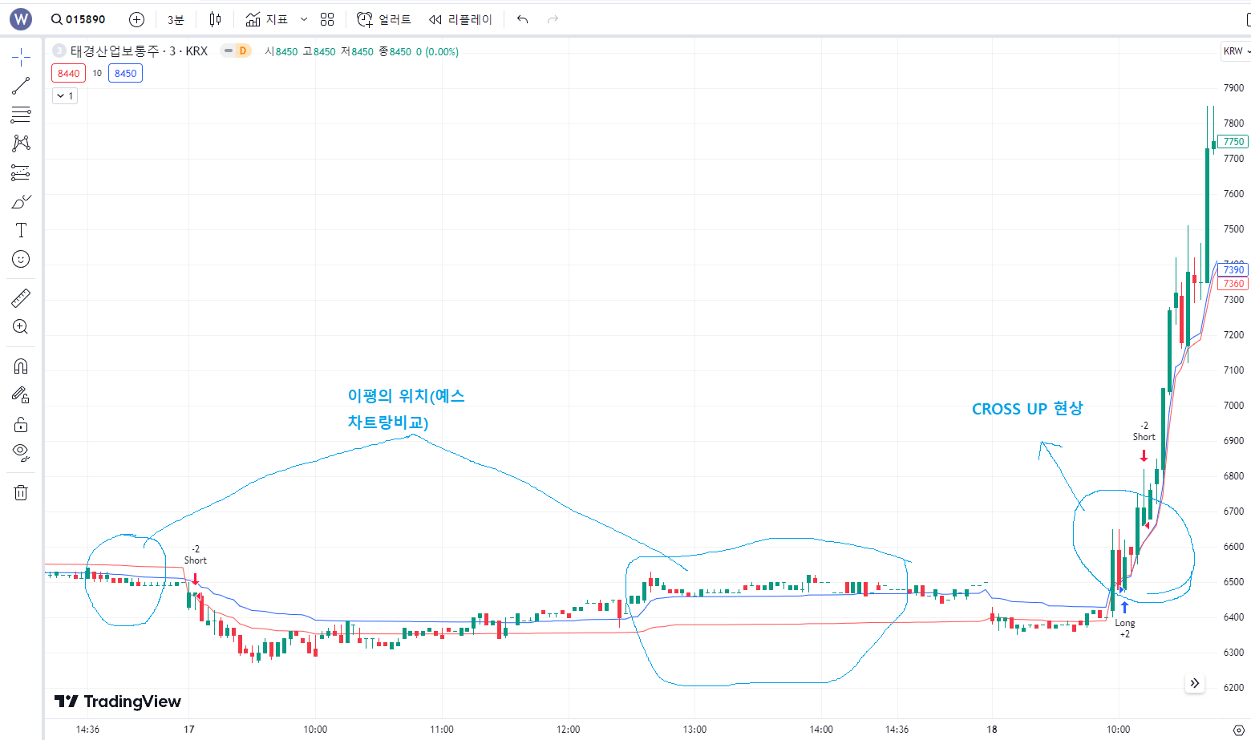Open the 리플레이 replay mode
This screenshot has width=1251, height=740.
point(460,19)
